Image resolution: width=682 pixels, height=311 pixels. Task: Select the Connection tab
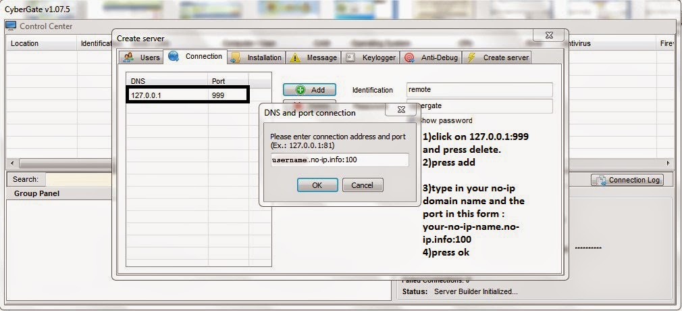point(195,56)
